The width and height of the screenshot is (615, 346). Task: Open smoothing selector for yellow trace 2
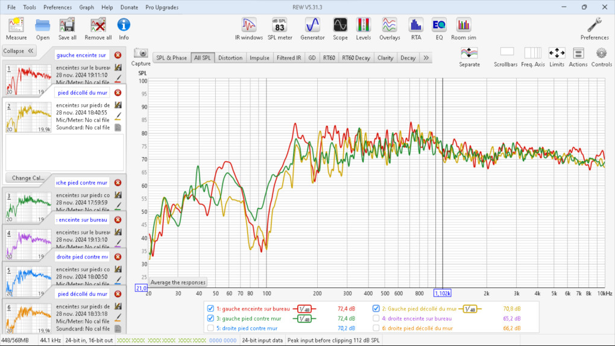[470, 309]
